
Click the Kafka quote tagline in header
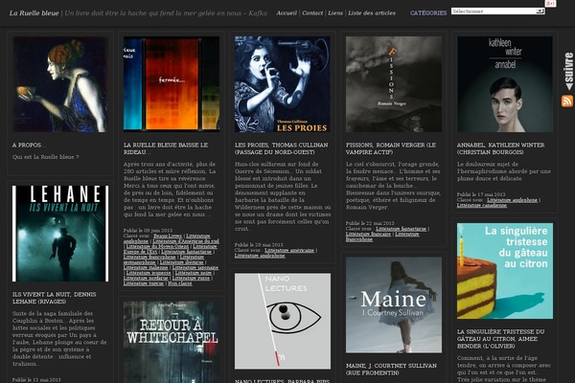pyautogui.click(x=166, y=13)
